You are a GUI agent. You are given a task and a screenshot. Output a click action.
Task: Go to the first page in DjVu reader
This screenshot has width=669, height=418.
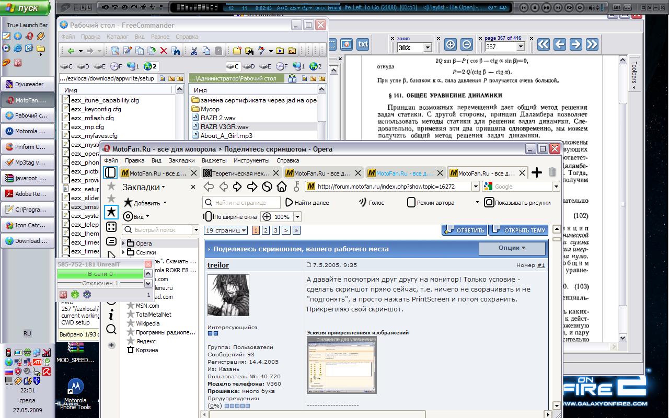[544, 44]
